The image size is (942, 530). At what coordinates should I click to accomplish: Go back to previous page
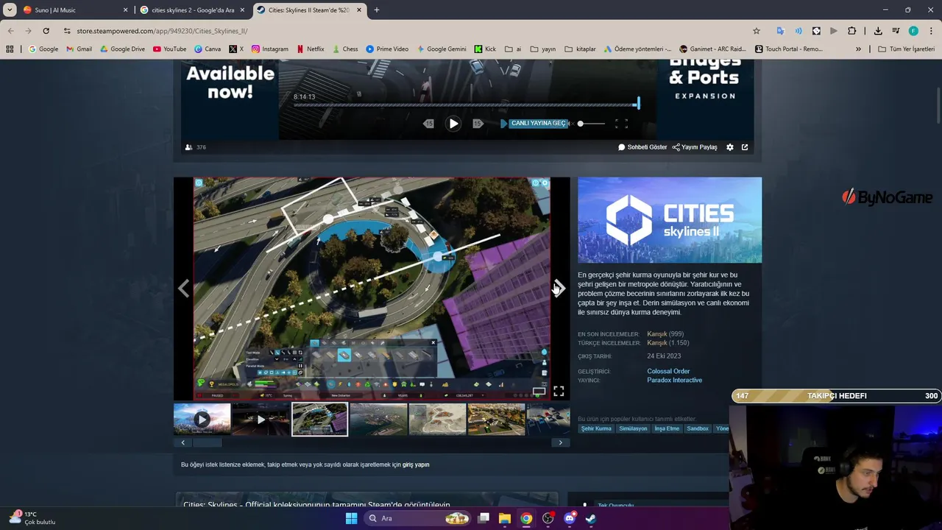click(x=10, y=31)
